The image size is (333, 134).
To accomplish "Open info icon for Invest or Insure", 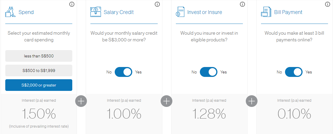I will (242, 4).
